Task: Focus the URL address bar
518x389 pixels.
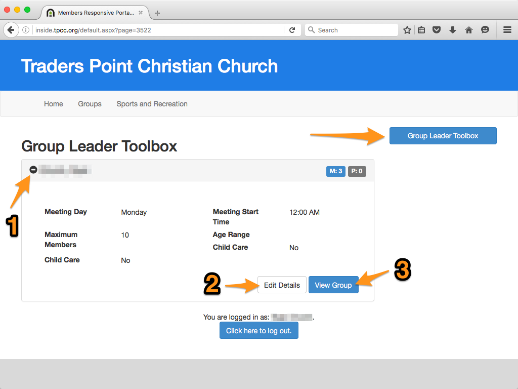Action: coord(158,30)
